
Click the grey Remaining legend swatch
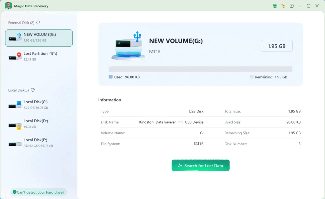click(x=251, y=77)
